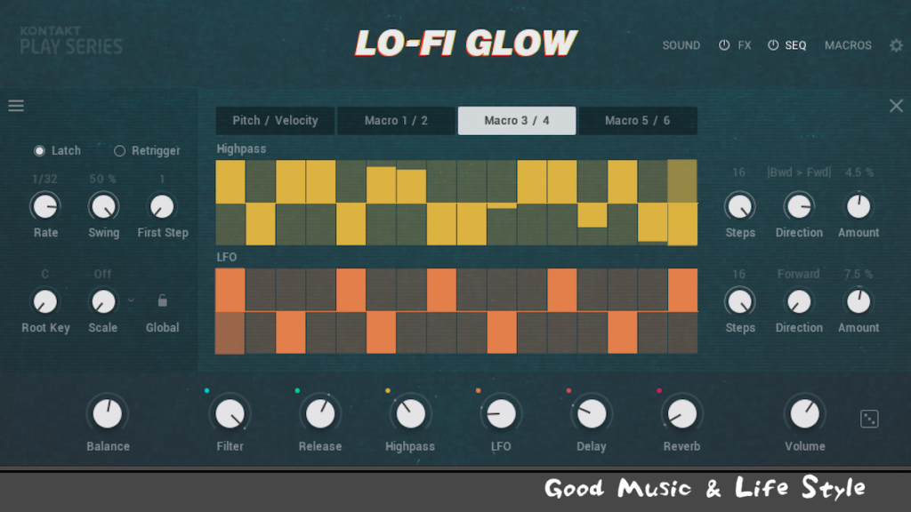The width and height of the screenshot is (911, 512).
Task: Switch to the Pitch / Velocity tab
Action: pos(275,121)
